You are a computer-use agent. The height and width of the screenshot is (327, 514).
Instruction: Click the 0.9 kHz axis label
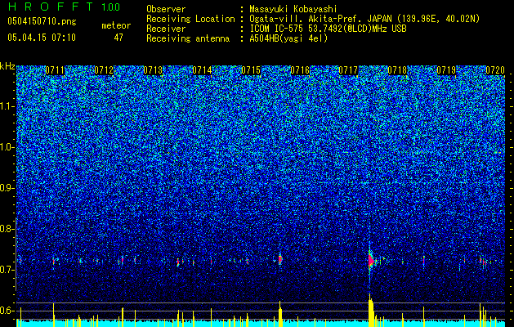[7, 188]
